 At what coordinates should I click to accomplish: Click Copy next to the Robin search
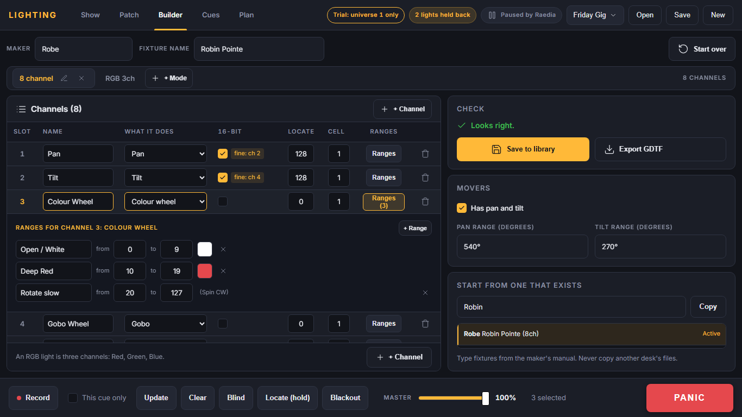(708, 307)
